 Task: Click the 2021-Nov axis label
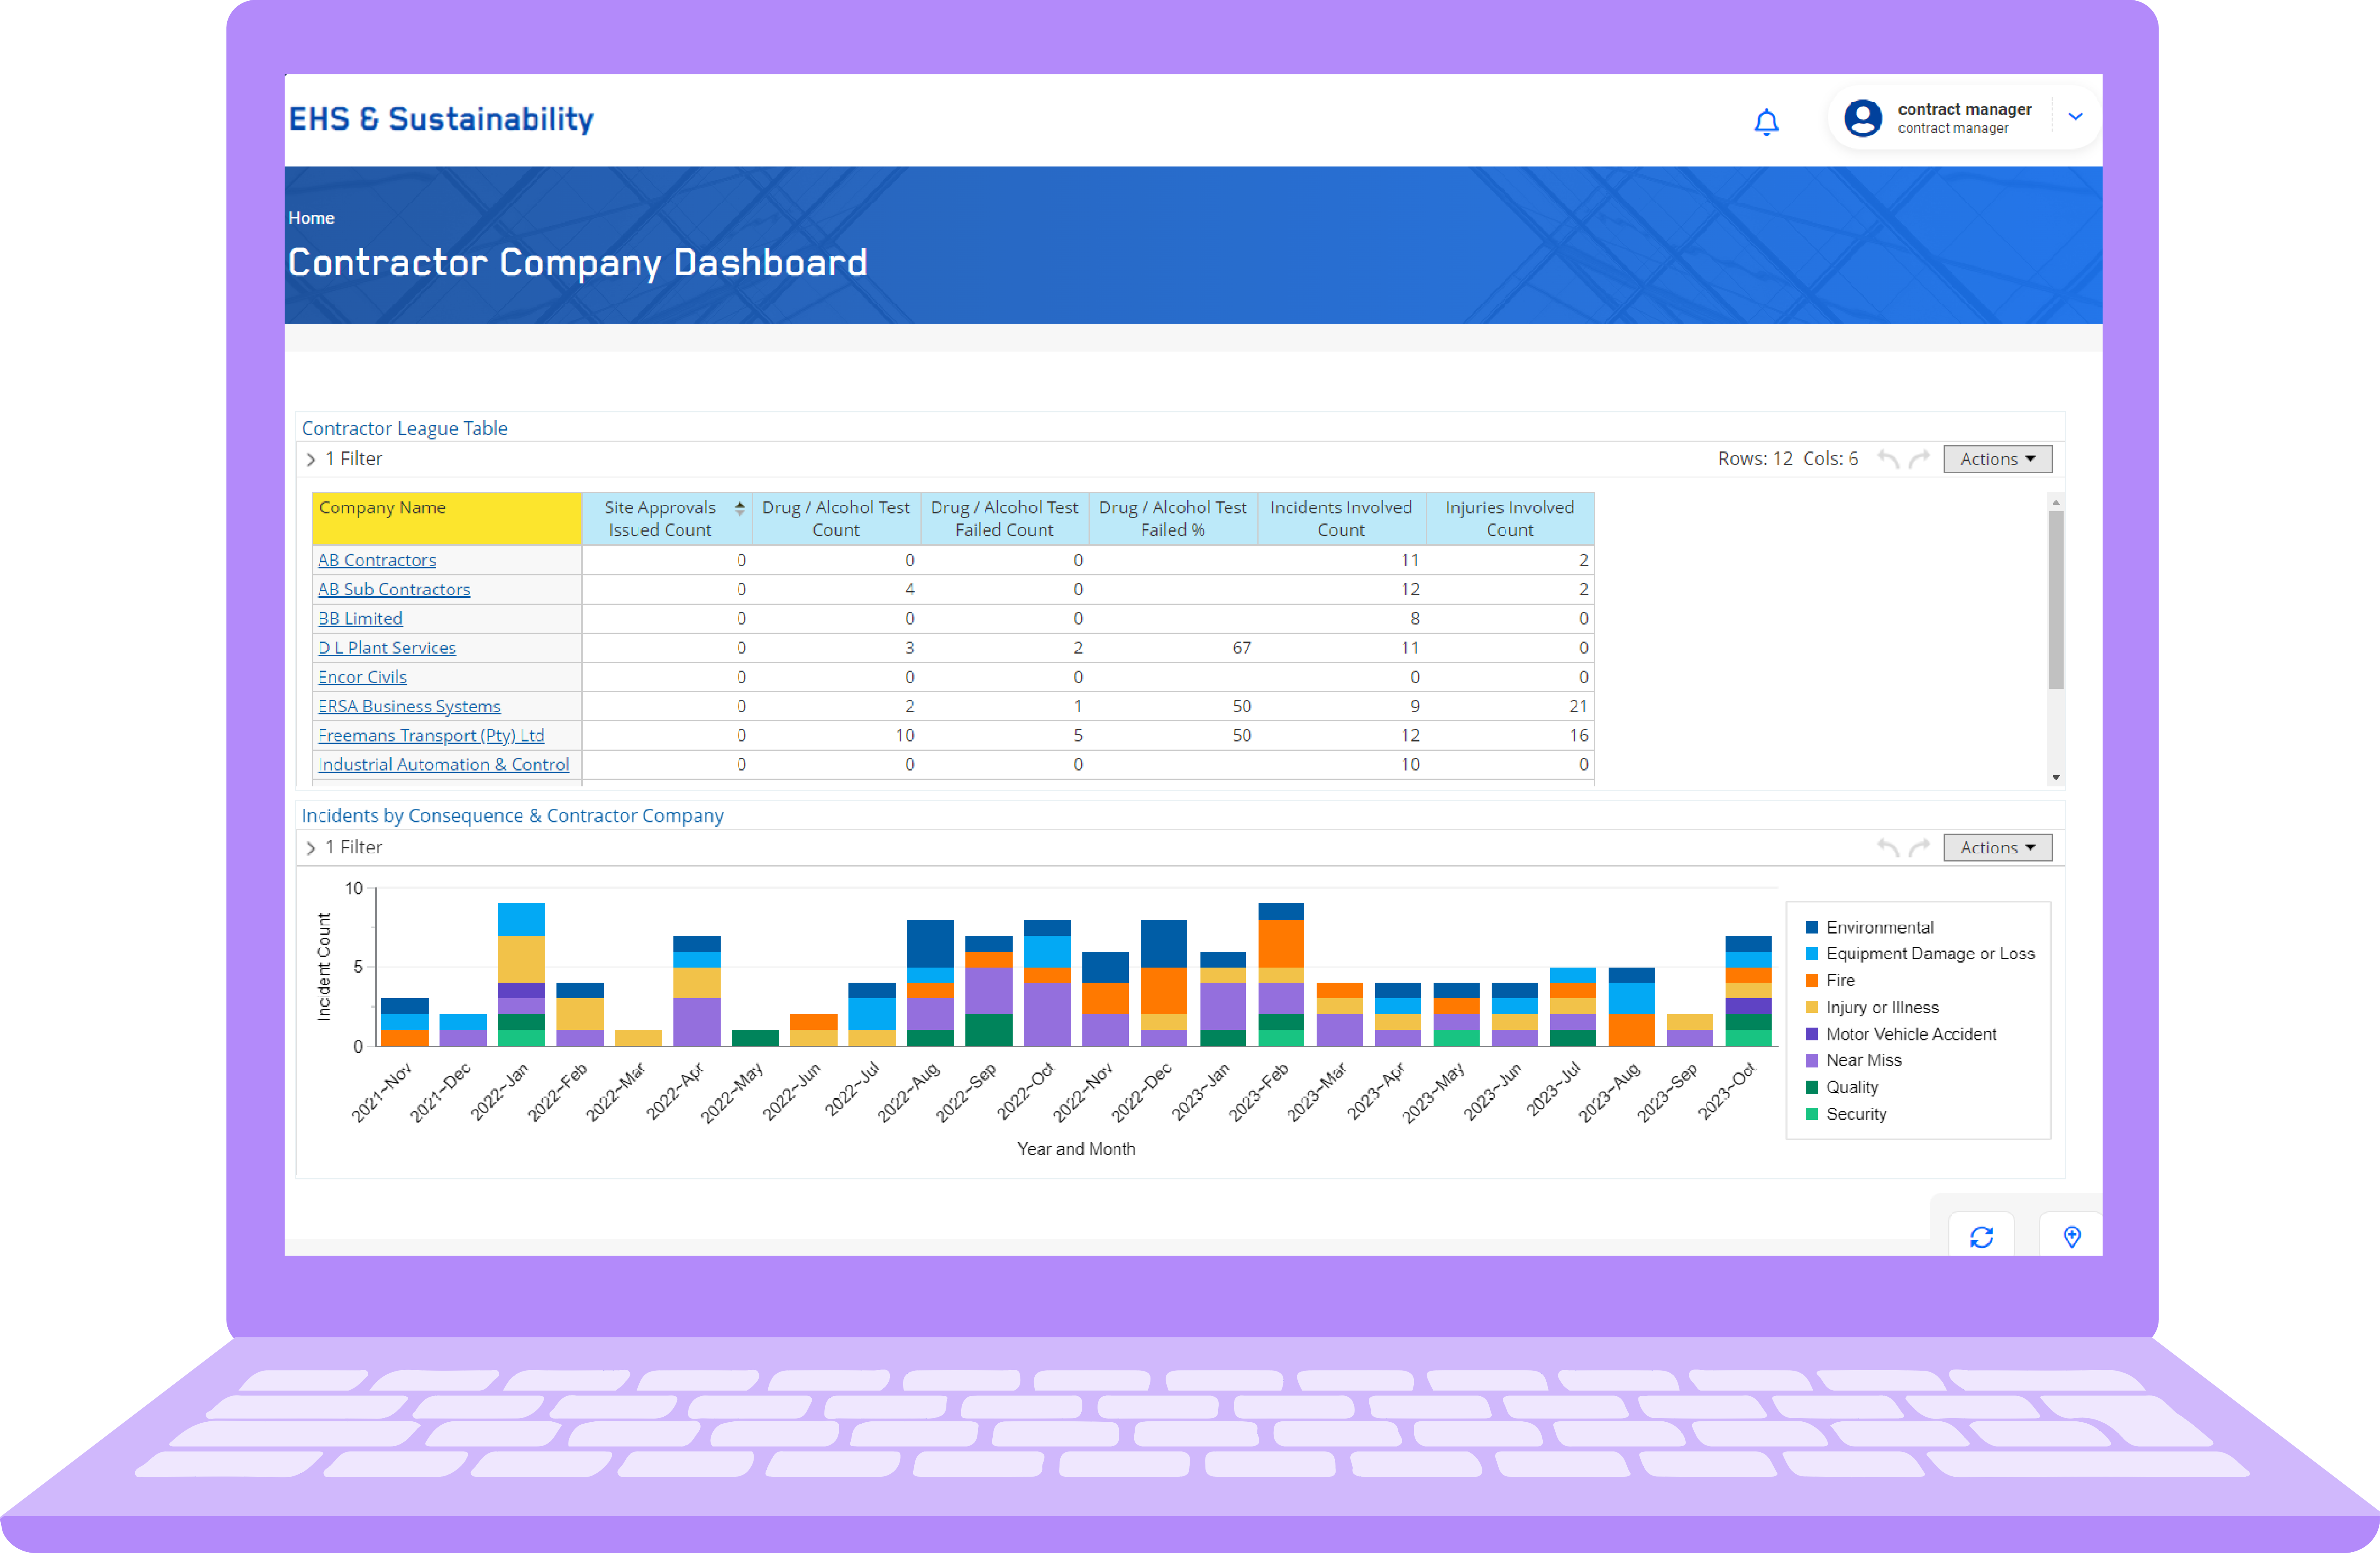[381, 1091]
